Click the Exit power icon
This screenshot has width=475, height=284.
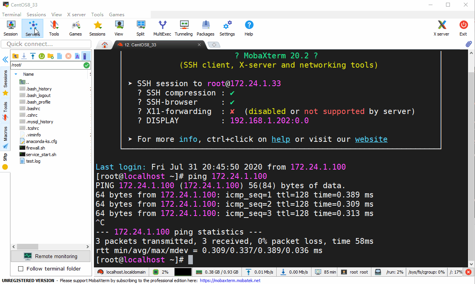tap(463, 28)
